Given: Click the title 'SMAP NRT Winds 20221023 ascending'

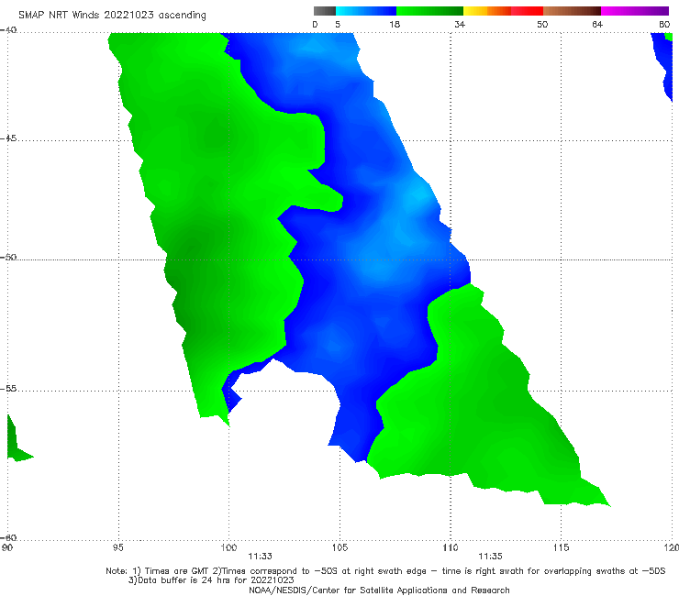Looking at the screenshot, I should (112, 15).
